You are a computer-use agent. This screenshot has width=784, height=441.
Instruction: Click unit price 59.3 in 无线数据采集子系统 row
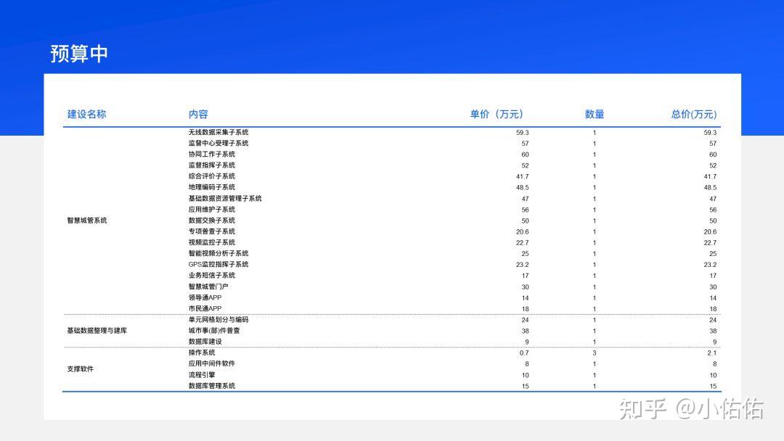[x=523, y=133]
